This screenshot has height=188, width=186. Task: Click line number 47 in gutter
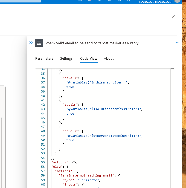click(43, 127)
